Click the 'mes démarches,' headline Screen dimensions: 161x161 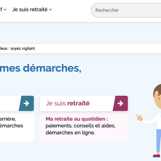(41, 68)
